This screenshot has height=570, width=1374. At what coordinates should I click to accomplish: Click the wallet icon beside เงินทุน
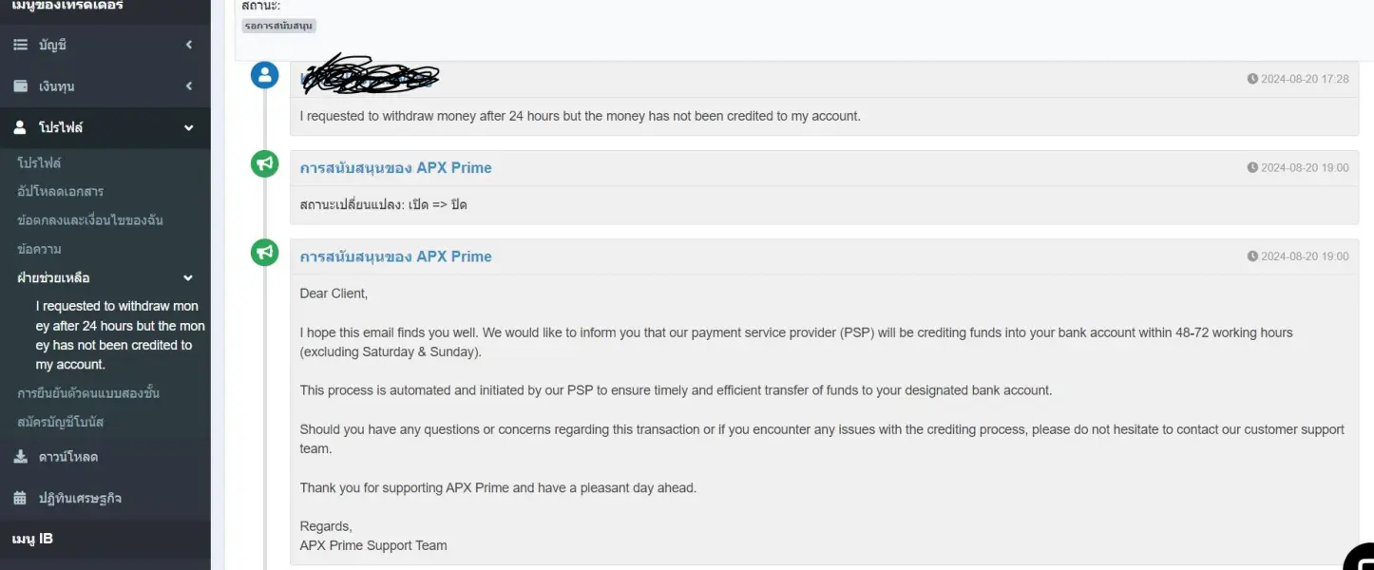click(20, 86)
